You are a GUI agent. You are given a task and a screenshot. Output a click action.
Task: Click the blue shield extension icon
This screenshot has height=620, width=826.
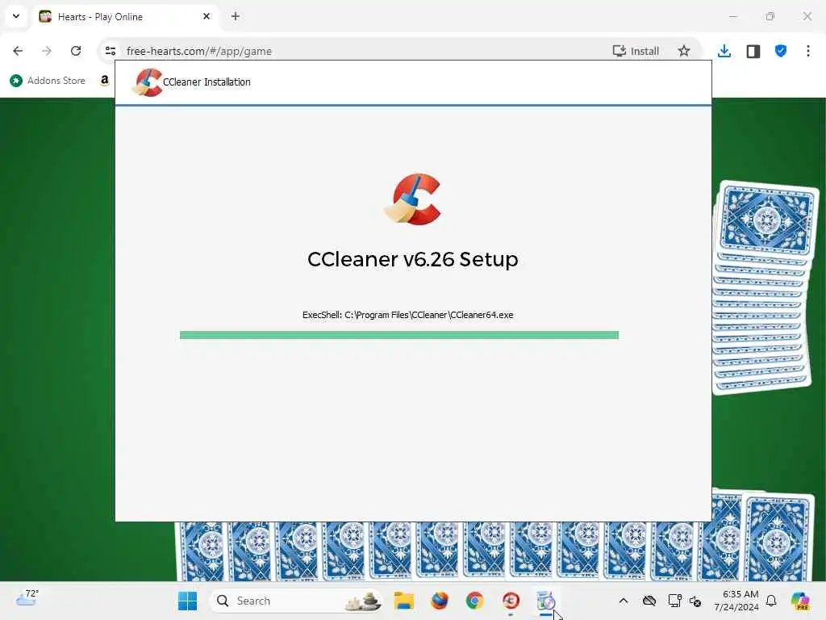[781, 51]
